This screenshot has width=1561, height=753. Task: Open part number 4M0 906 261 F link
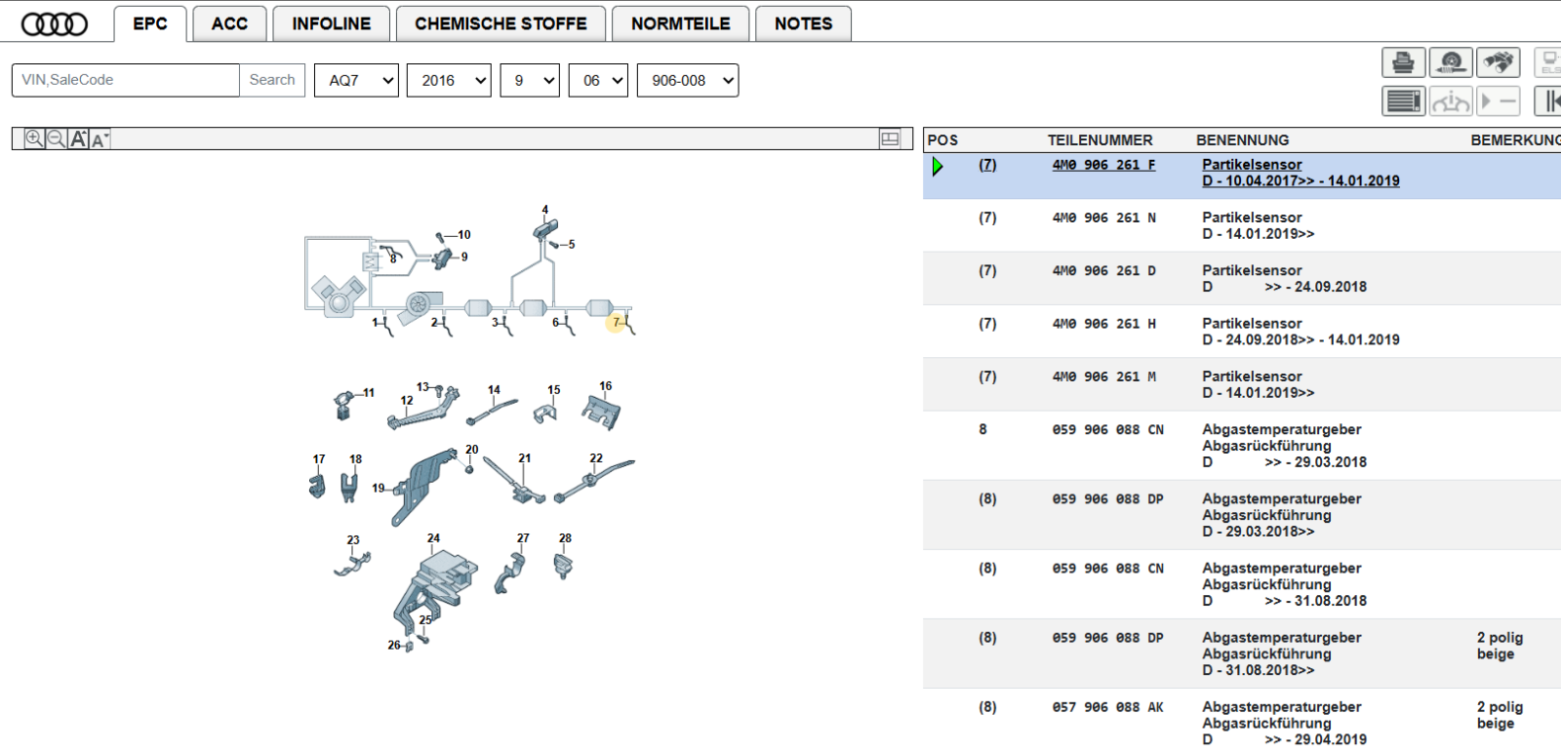click(1103, 165)
